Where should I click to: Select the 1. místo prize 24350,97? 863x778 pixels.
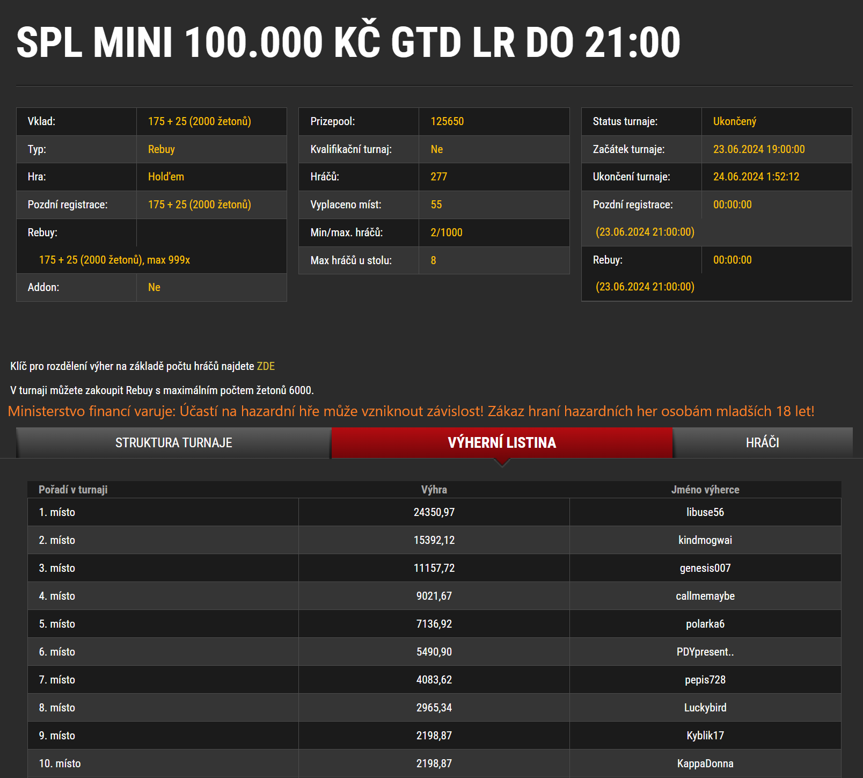pyautogui.click(x=434, y=512)
